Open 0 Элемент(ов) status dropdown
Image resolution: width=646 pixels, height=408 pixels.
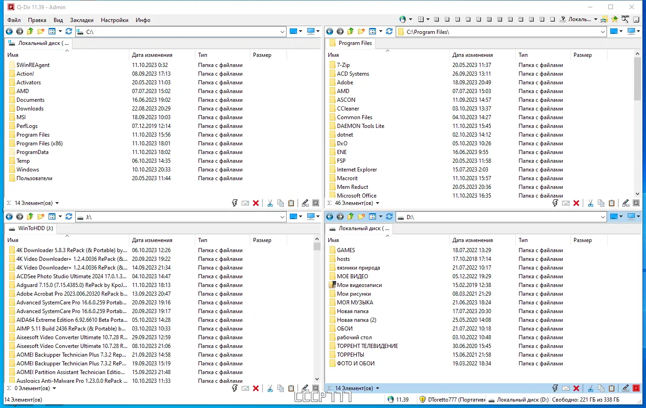[x=54, y=388]
